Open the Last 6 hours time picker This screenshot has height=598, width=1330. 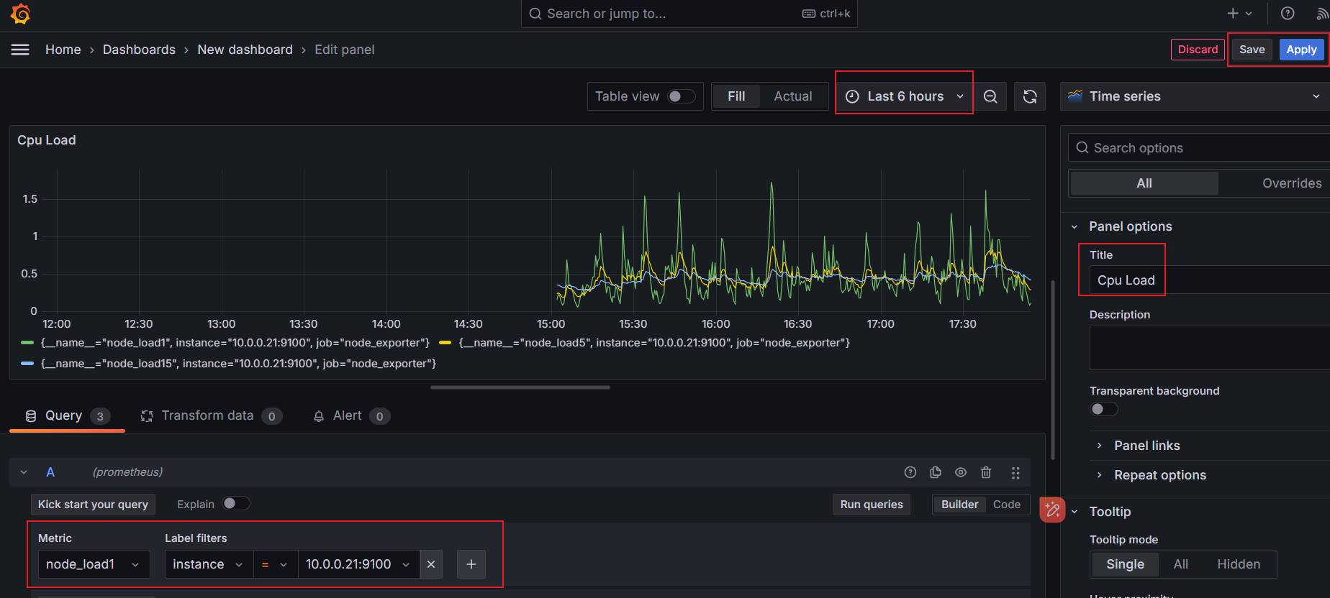(x=904, y=96)
